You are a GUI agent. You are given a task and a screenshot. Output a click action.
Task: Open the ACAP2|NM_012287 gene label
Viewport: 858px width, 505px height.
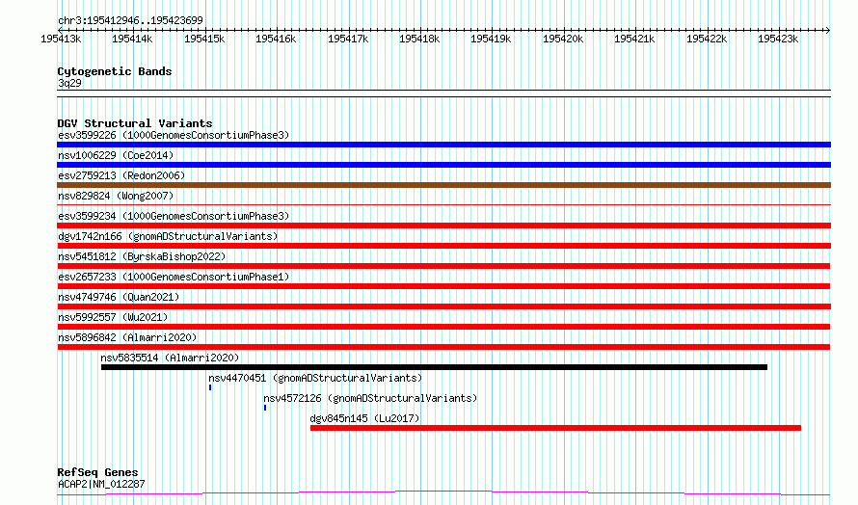[101, 484]
